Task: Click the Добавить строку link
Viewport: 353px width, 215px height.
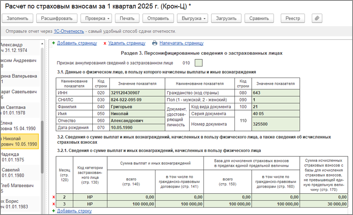Action: pyautogui.click(x=74, y=211)
